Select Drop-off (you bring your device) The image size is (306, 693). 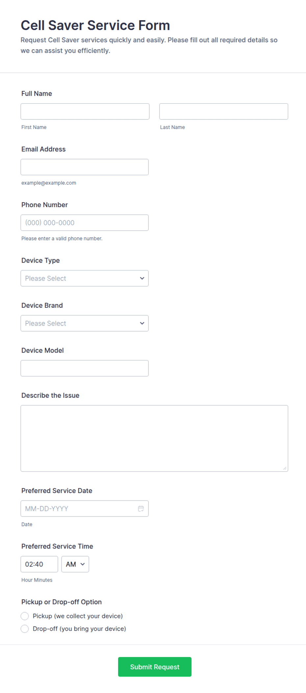point(25,629)
